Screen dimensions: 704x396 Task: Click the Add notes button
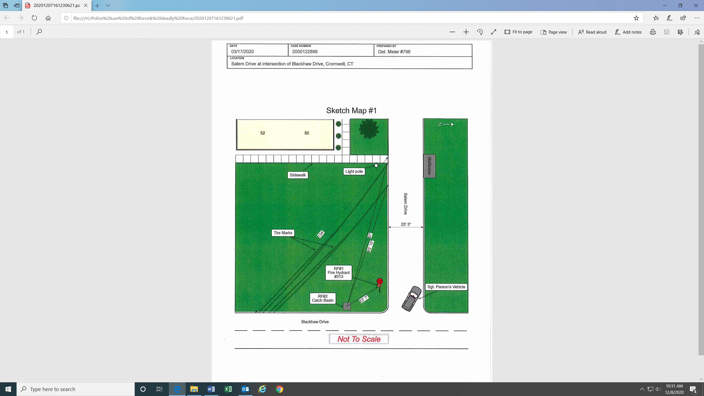[628, 32]
